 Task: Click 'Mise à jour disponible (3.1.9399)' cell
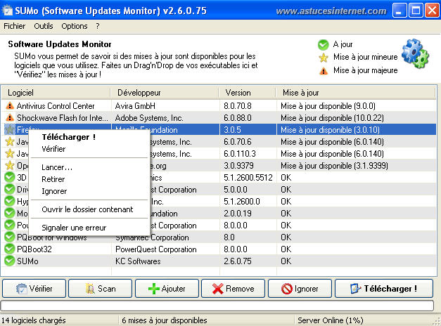coord(334,166)
